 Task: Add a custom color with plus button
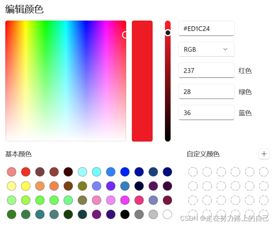(x=264, y=154)
